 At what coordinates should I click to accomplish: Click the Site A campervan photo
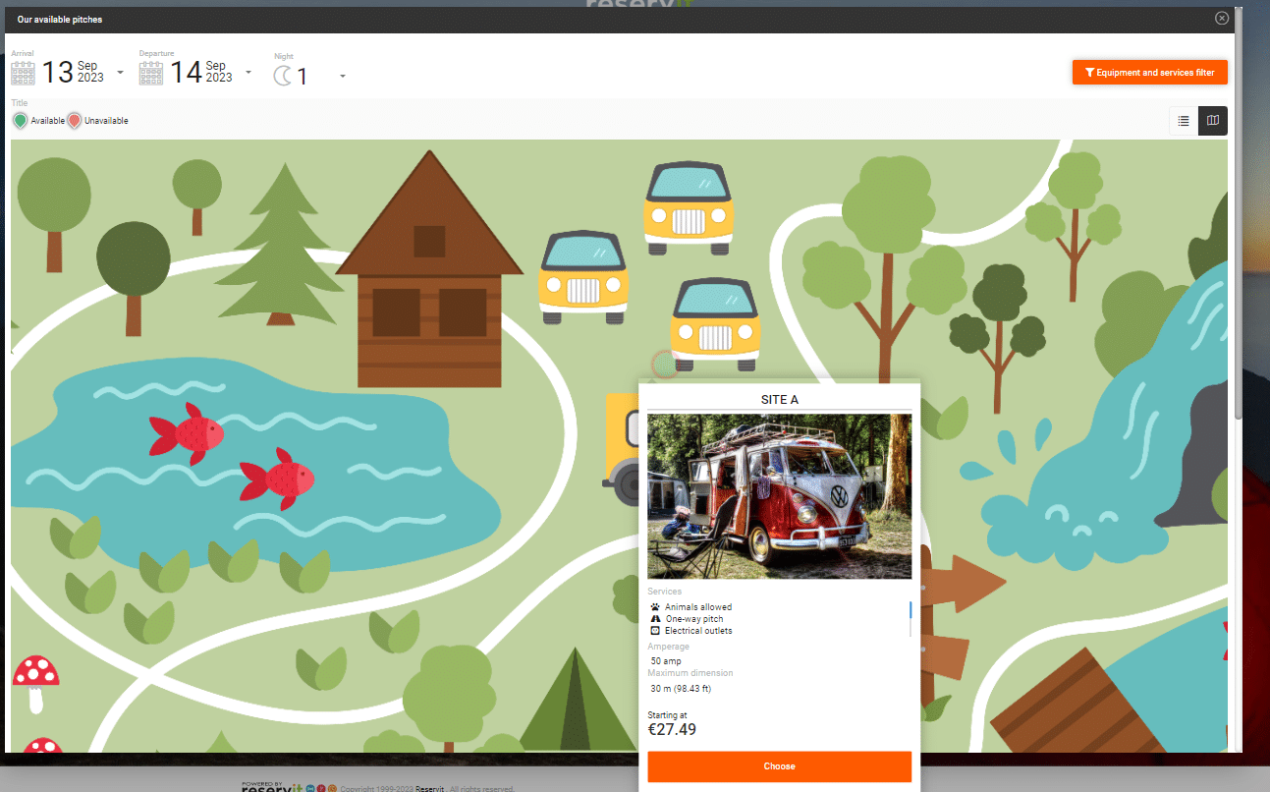(x=779, y=496)
